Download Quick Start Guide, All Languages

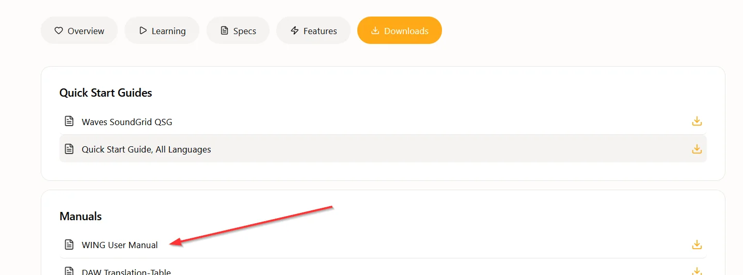[x=697, y=149]
